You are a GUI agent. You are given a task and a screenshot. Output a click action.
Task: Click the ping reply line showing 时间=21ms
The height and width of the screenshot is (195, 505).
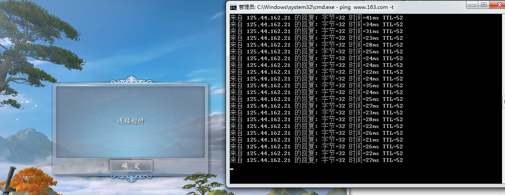pos(316,140)
